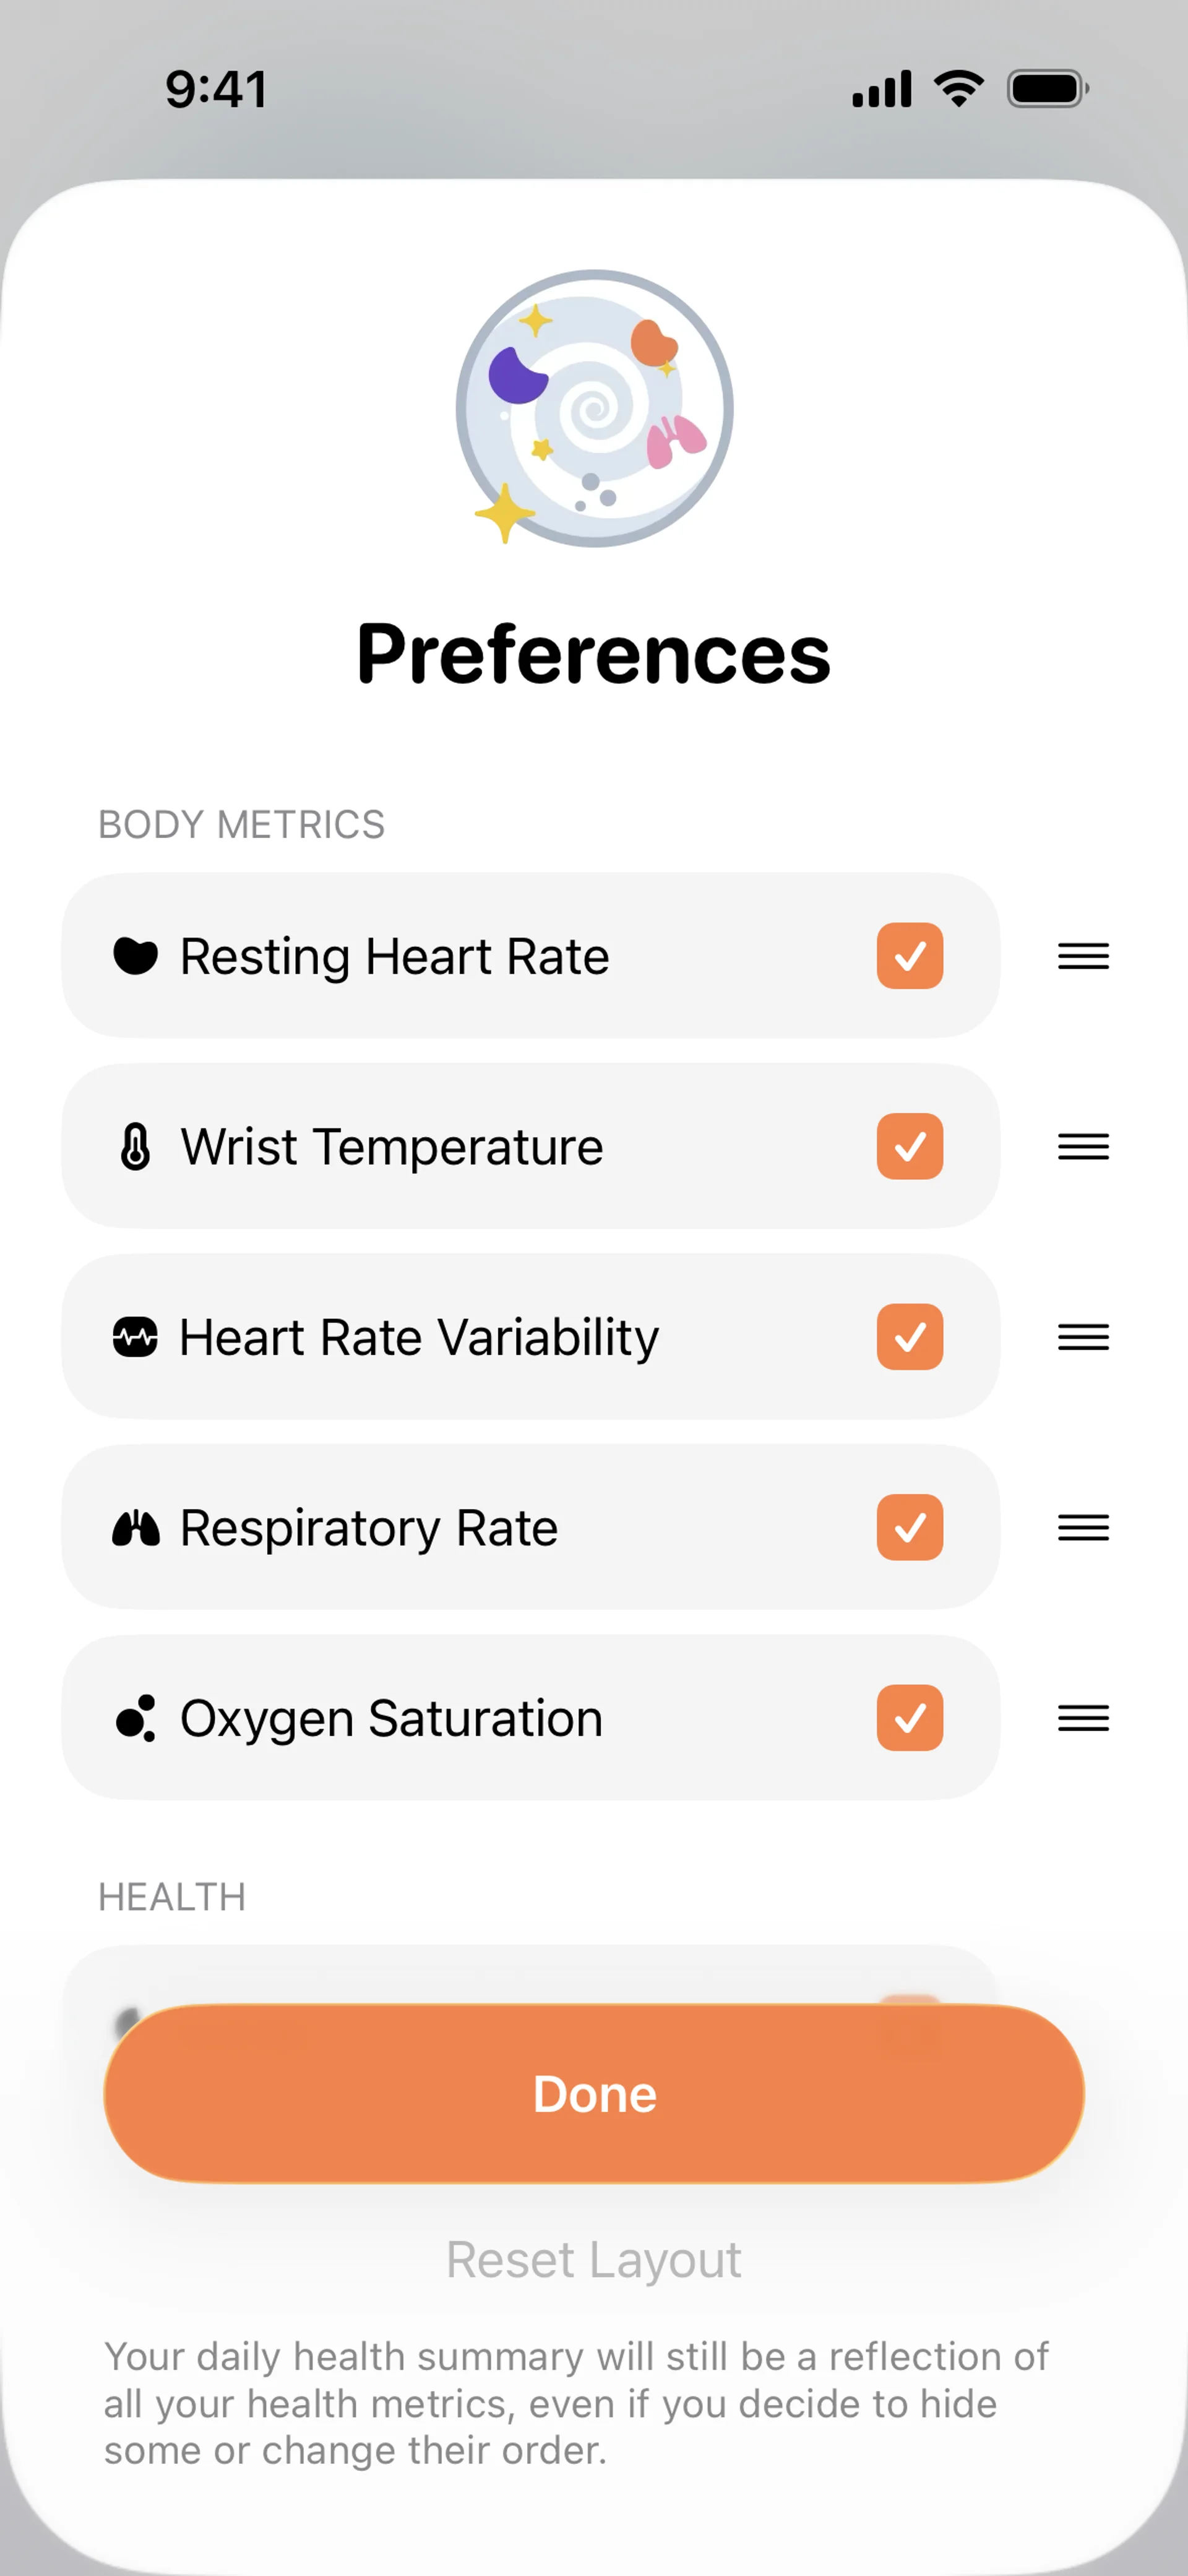The height and width of the screenshot is (2576, 1188).
Task: Untick the Oxygen Saturation checkbox
Action: click(909, 1718)
